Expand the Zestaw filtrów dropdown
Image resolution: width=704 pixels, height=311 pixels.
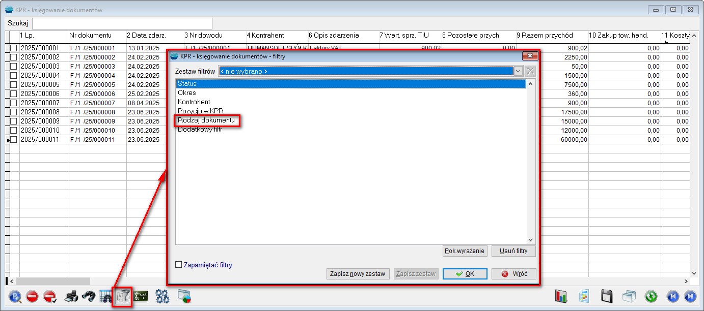pyautogui.click(x=519, y=71)
